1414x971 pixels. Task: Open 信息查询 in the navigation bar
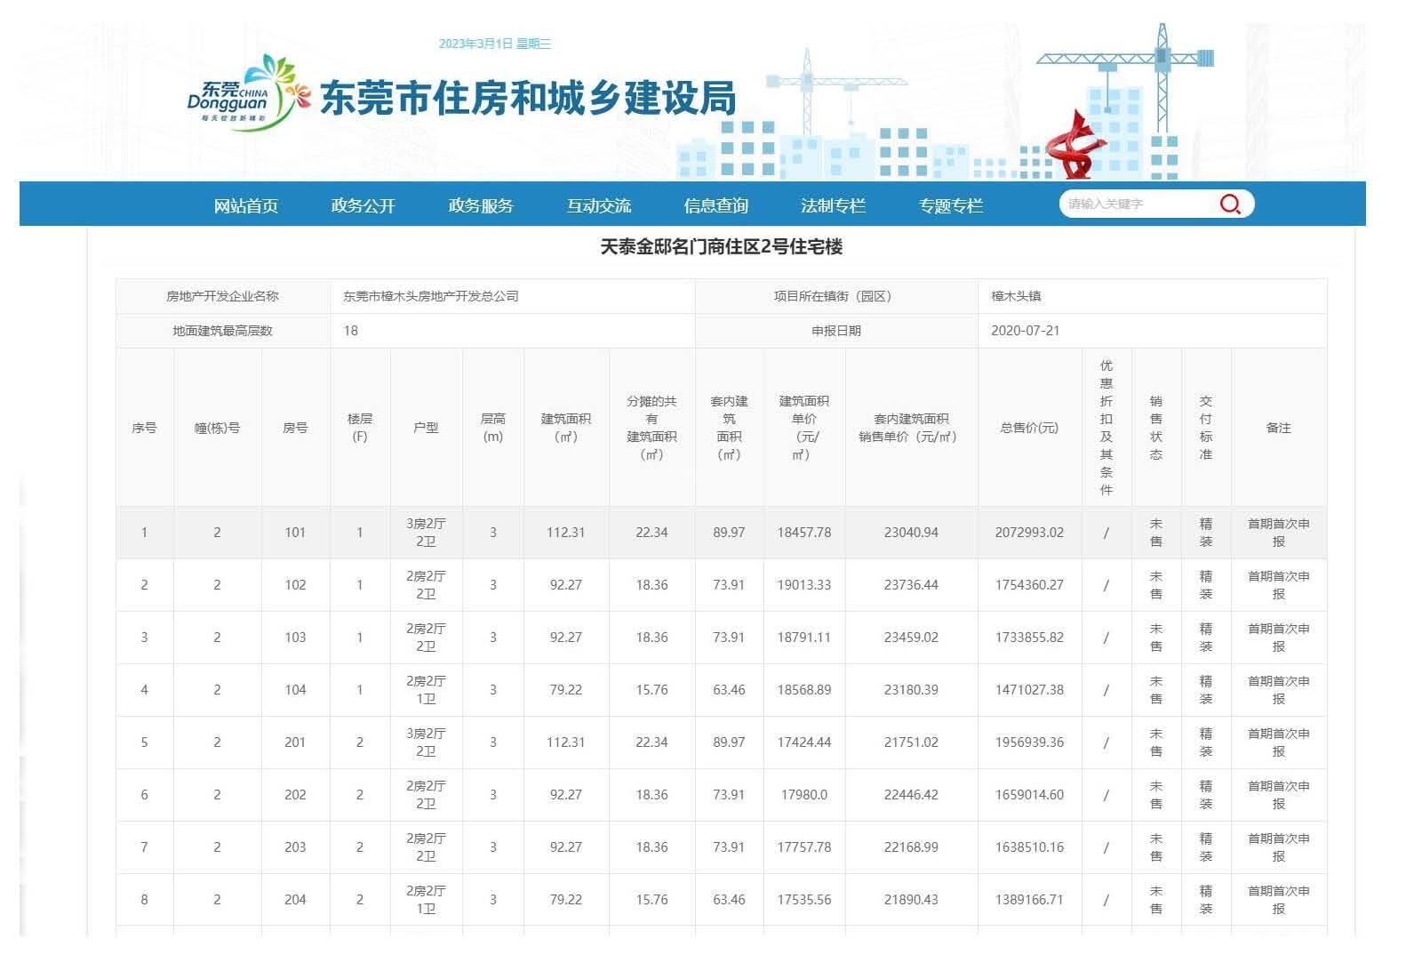(715, 206)
